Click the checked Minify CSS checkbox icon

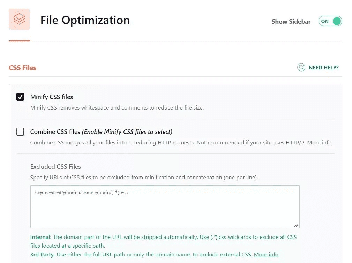point(20,97)
